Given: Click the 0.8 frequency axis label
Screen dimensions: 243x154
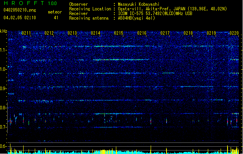Looking at the screenshot, I should [3, 108].
